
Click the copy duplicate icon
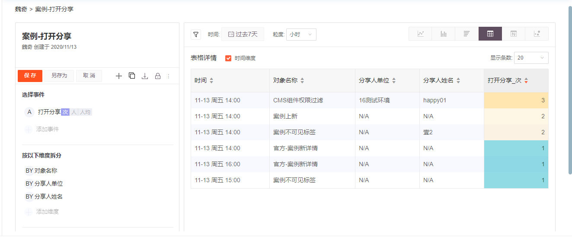coord(132,76)
